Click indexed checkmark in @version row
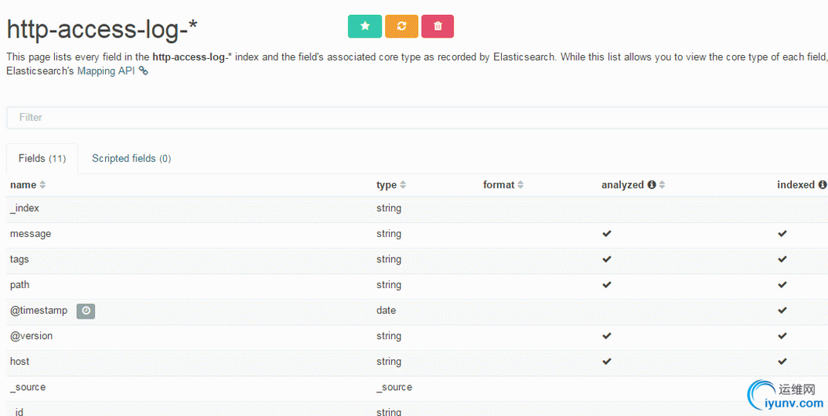Screen dimensions: 828x416 pos(782,336)
